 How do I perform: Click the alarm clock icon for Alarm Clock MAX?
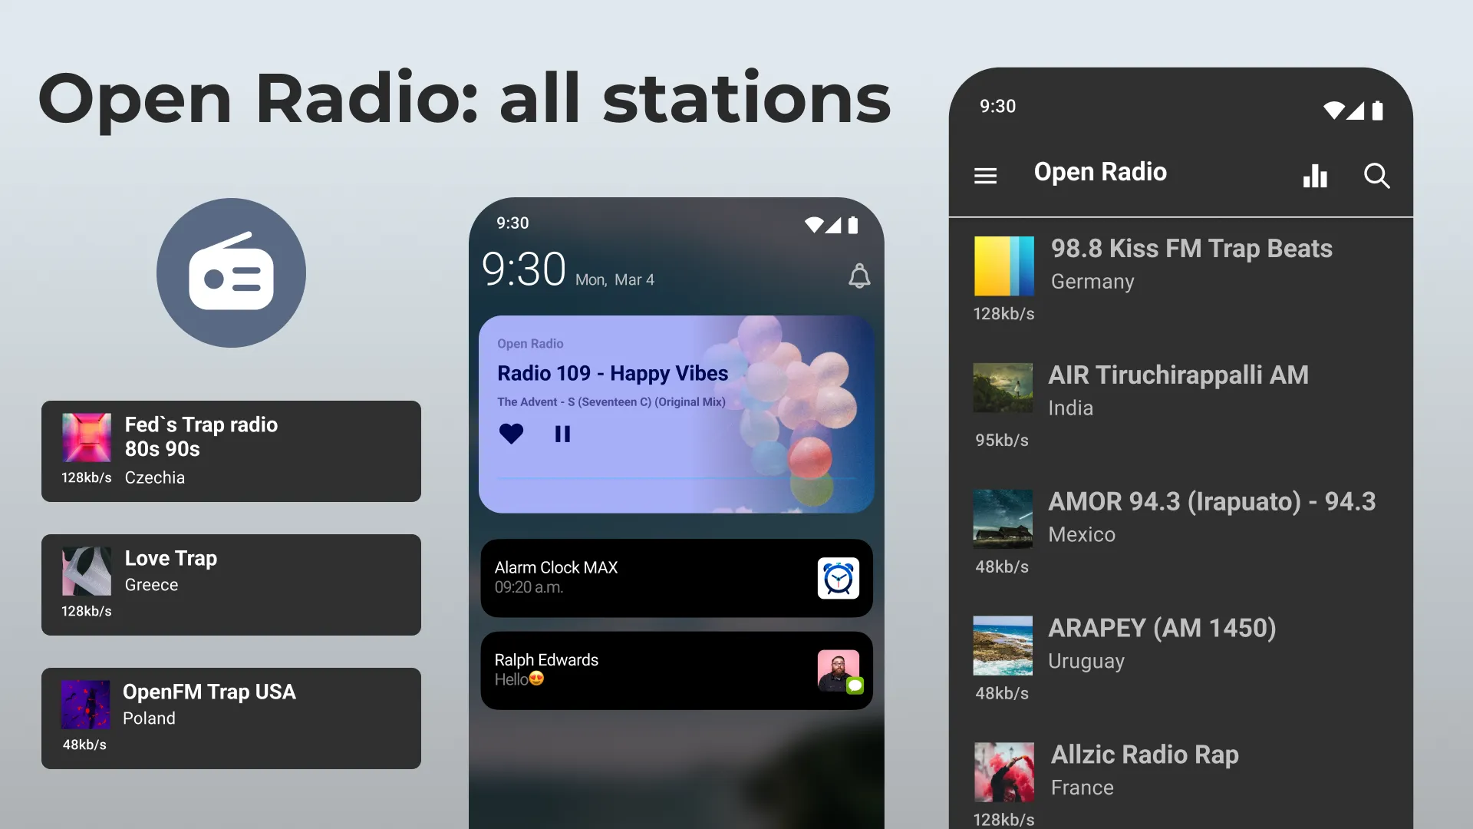838,577
